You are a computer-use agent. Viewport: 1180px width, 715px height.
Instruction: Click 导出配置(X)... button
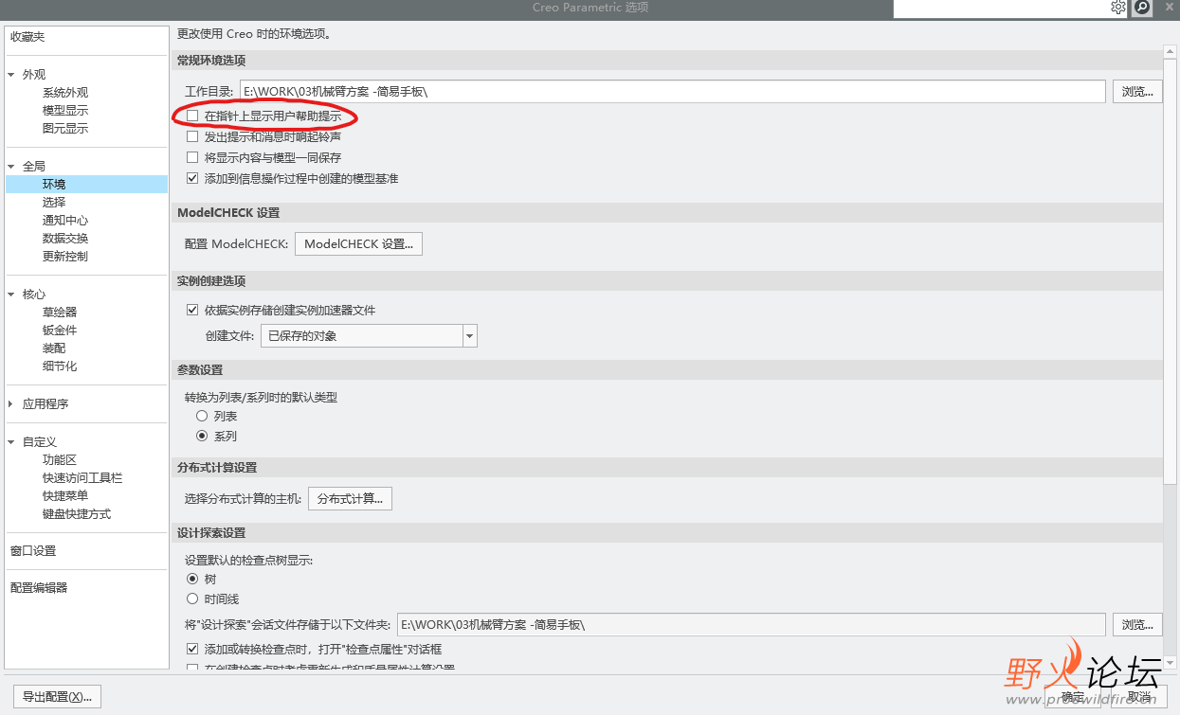[57, 696]
